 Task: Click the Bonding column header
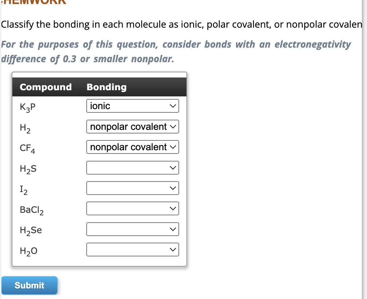click(x=106, y=87)
